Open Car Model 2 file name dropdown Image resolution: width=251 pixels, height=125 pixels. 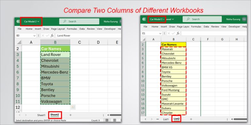32,21
